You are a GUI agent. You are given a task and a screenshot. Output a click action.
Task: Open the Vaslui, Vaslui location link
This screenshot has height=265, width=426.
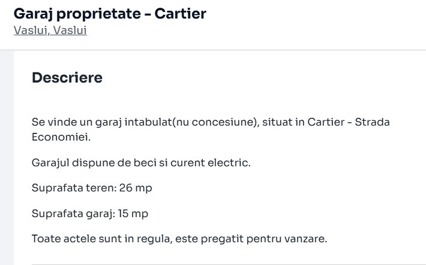pyautogui.click(x=50, y=31)
